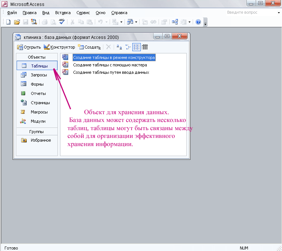This screenshot has height=251, width=282.
Task: Open the Избранное group
Action: (37, 140)
